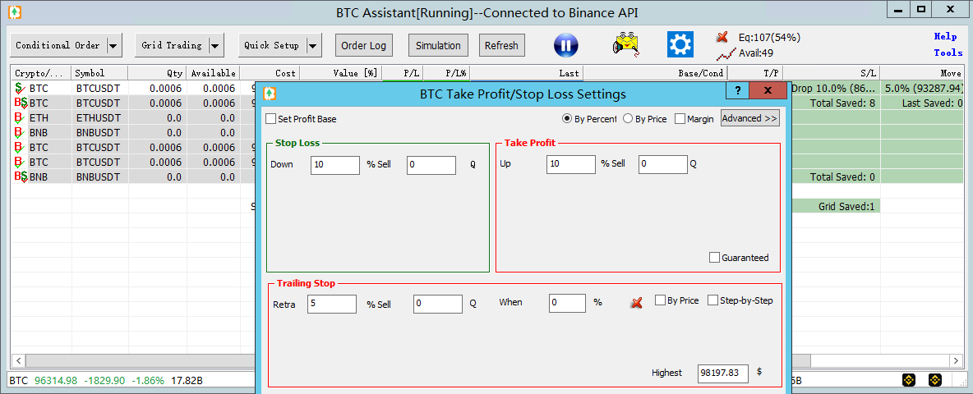
Task: Click the Quick Setup button
Action: pos(272,45)
